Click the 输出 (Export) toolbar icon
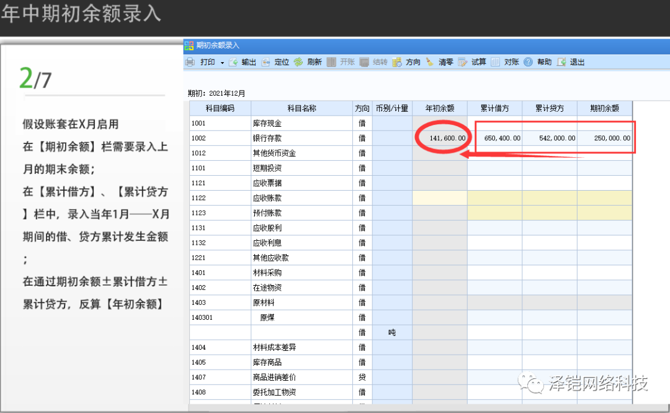The image size is (670, 413). [x=233, y=62]
